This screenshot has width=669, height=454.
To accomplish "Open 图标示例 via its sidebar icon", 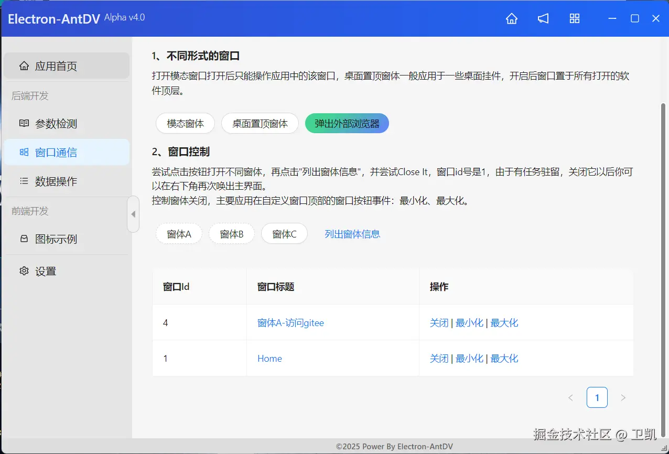I will tap(24, 239).
